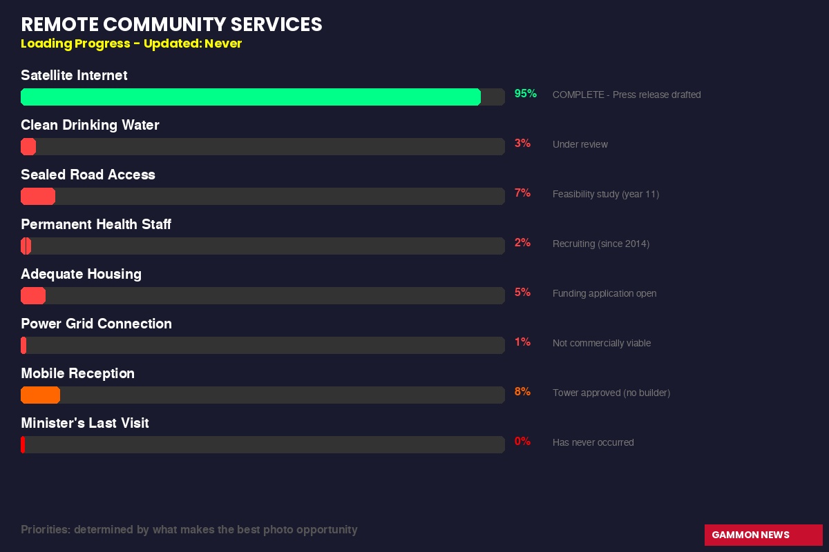Click the 'Has never occurred' status note
The width and height of the screenshot is (829, 552).
pos(593,442)
